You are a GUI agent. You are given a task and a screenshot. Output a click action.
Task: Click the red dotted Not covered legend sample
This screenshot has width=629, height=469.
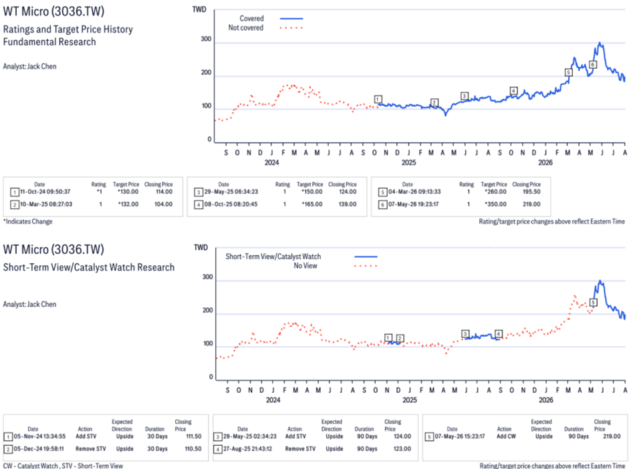(x=291, y=27)
